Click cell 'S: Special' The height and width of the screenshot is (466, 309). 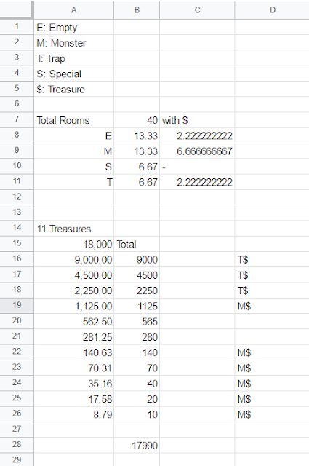tap(74, 74)
